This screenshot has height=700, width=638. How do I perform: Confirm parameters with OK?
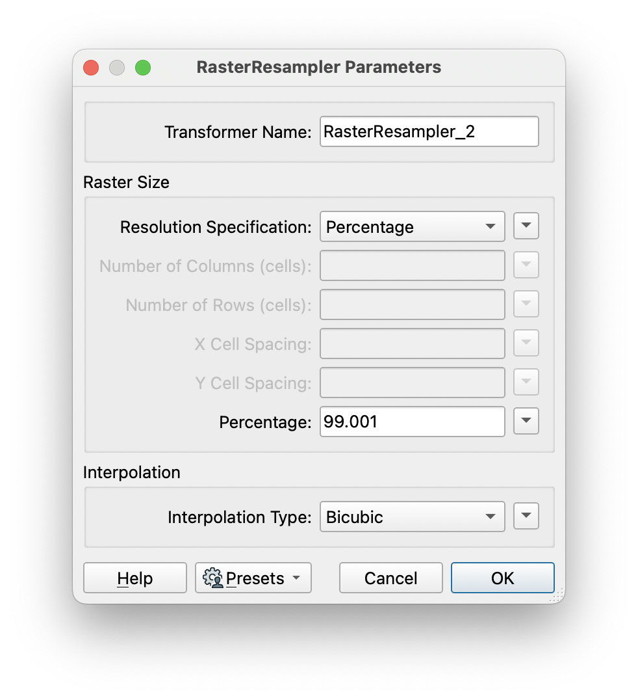(x=502, y=578)
